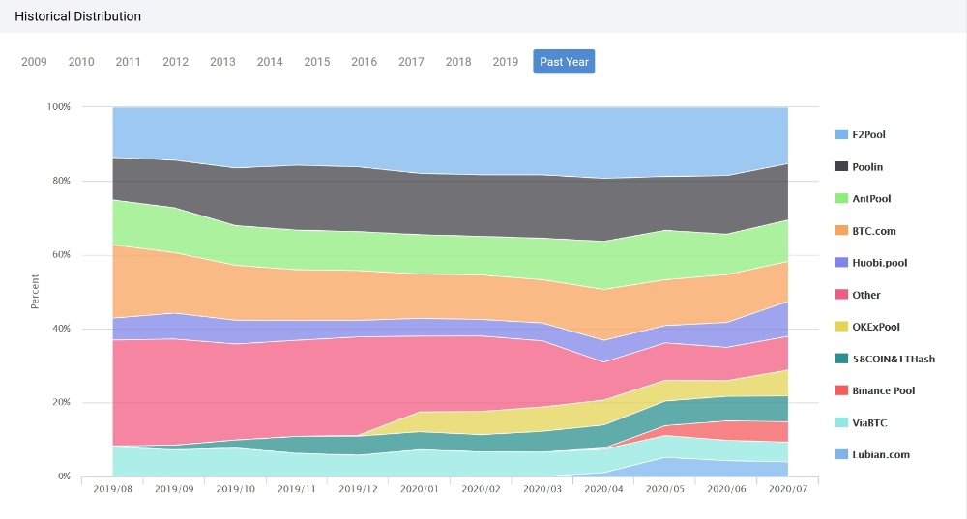Toggle ViaBTC legend entry
967x519 pixels.
(x=861, y=422)
